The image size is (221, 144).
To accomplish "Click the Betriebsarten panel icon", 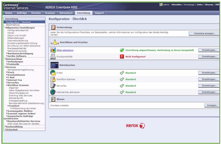I will [54, 65].
